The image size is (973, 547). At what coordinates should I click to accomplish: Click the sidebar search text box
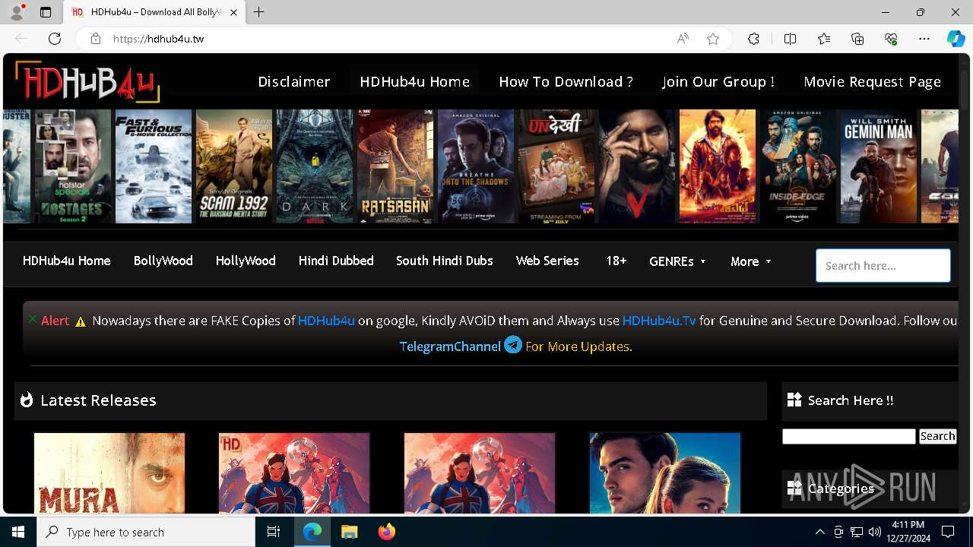[849, 436]
